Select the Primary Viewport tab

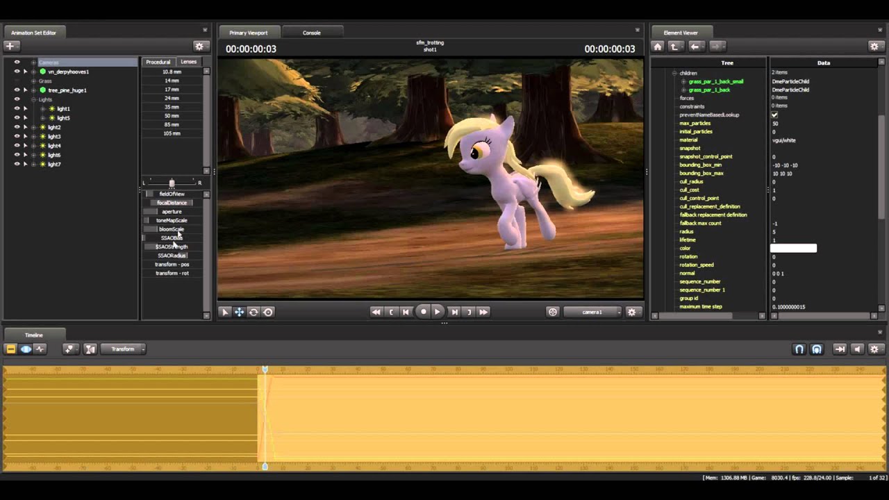[249, 33]
